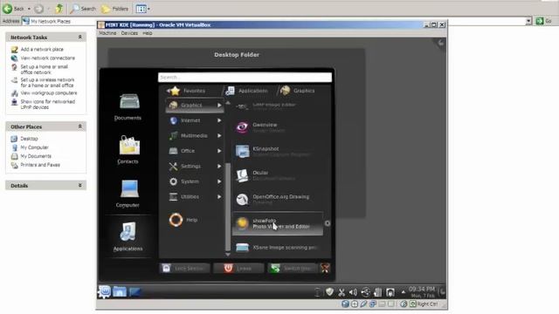Screen dimensions: 559x314
Task: Open Help with the lifebuoy icon
Action: 183,220
